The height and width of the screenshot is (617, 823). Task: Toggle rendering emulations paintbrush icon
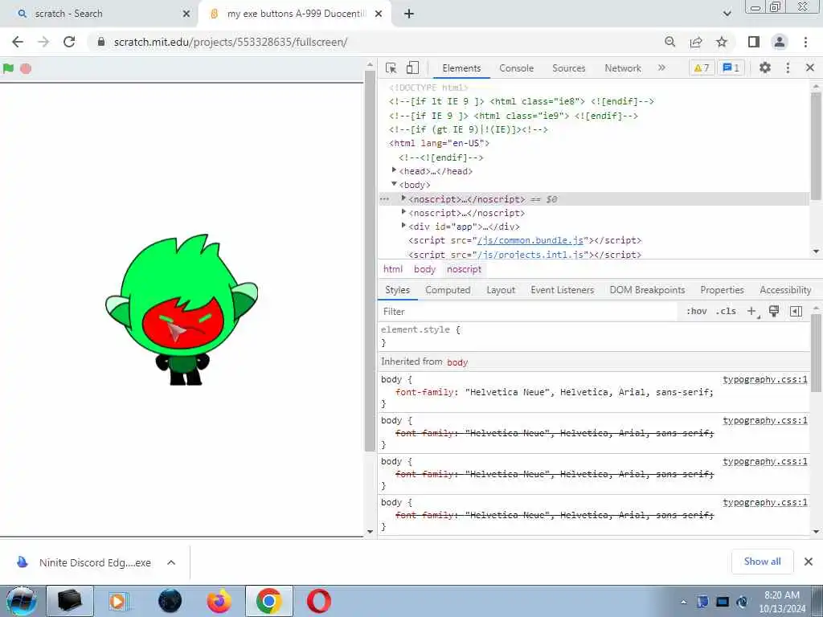pos(774,311)
